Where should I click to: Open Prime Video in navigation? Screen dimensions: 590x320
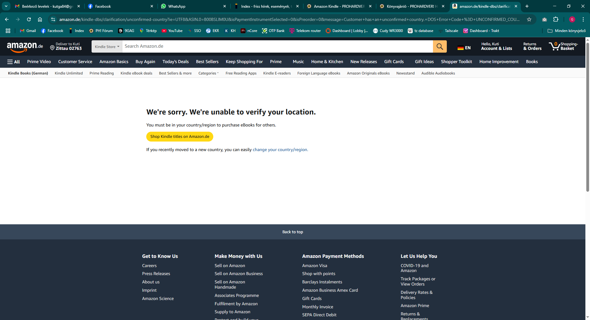39,62
